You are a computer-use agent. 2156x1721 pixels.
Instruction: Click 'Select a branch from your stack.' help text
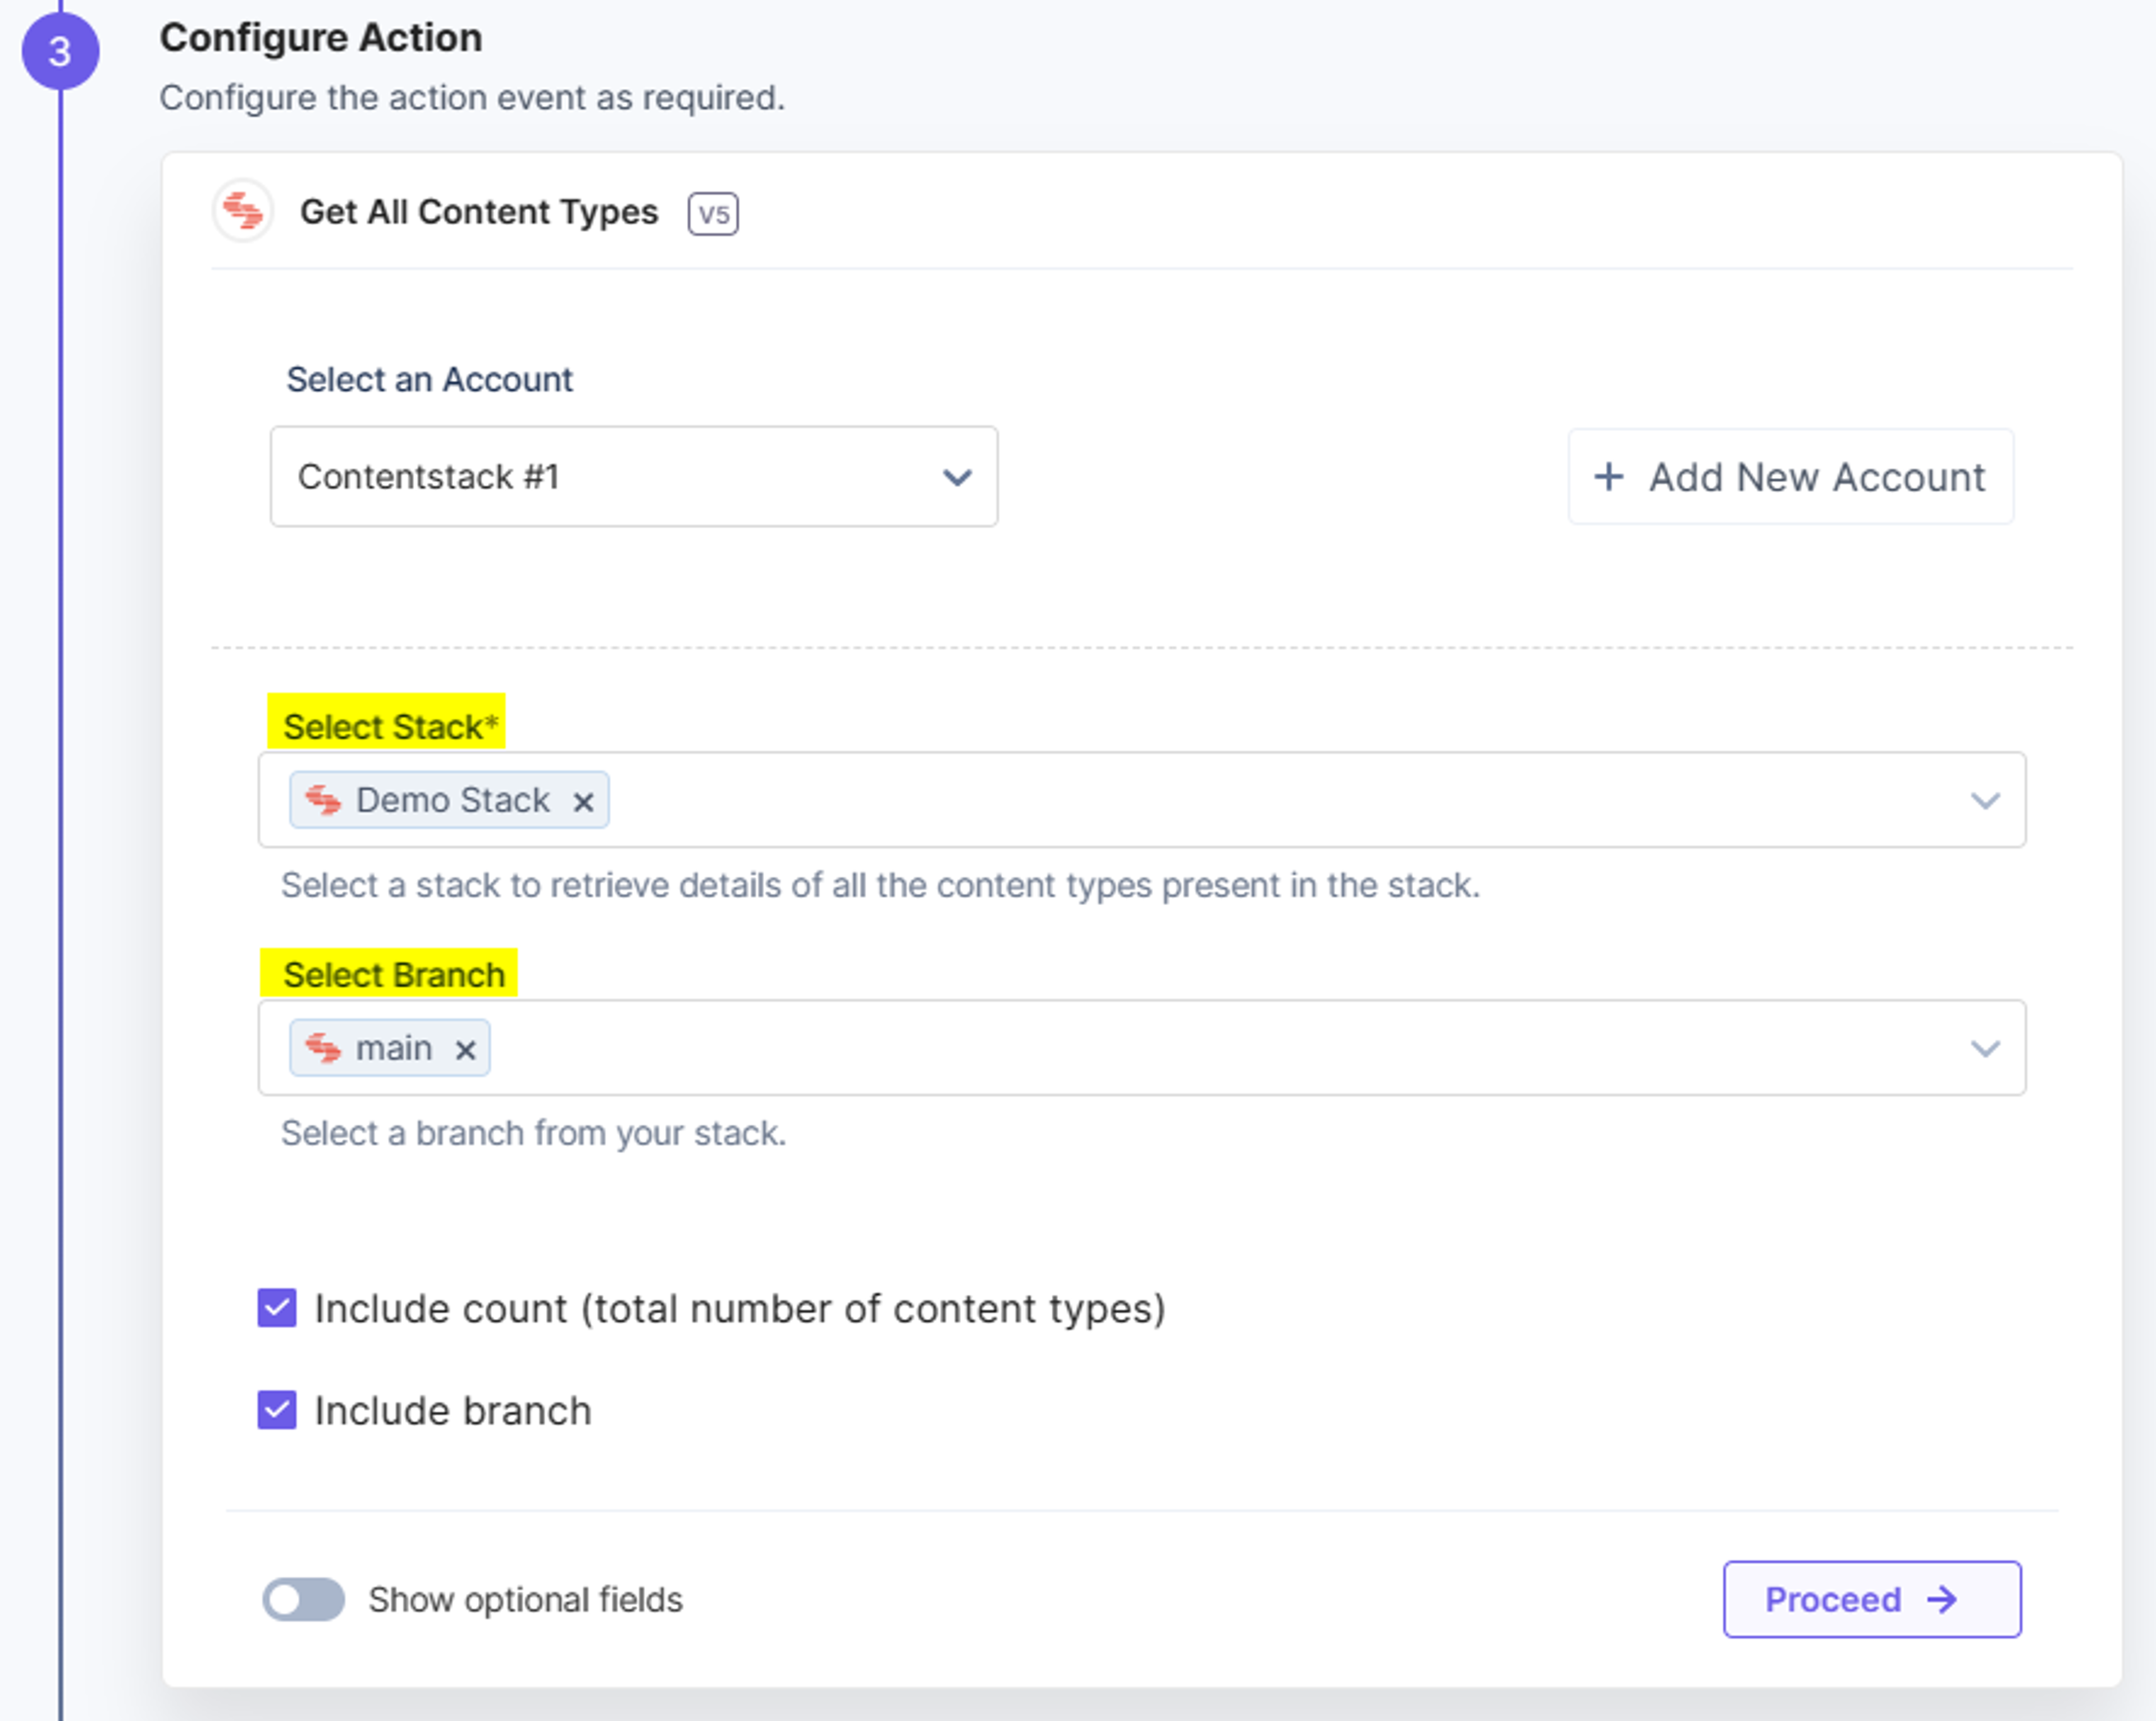pyautogui.click(x=534, y=1133)
